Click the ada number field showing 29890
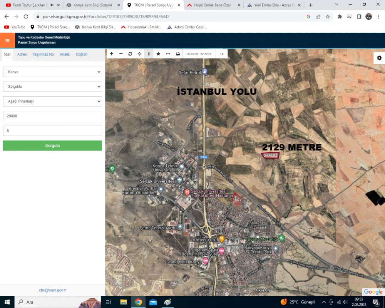Viewport: 385px width, 308px height. [52, 116]
